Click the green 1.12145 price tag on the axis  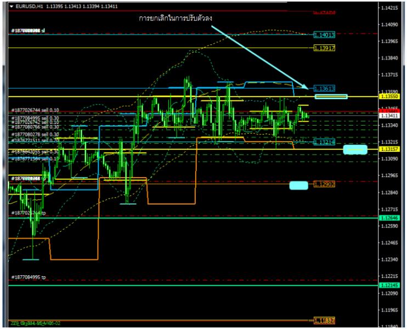[x=389, y=286]
